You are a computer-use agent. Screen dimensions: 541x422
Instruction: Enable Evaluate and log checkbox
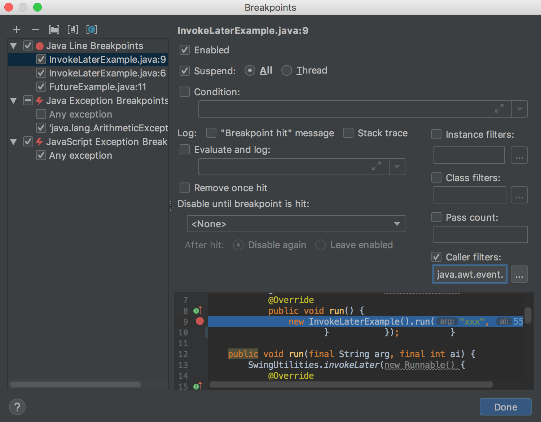pyautogui.click(x=185, y=149)
